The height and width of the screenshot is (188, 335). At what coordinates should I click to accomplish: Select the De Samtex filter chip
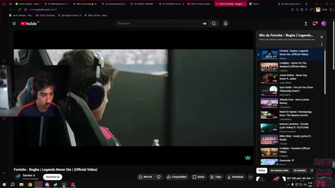(x=300, y=171)
